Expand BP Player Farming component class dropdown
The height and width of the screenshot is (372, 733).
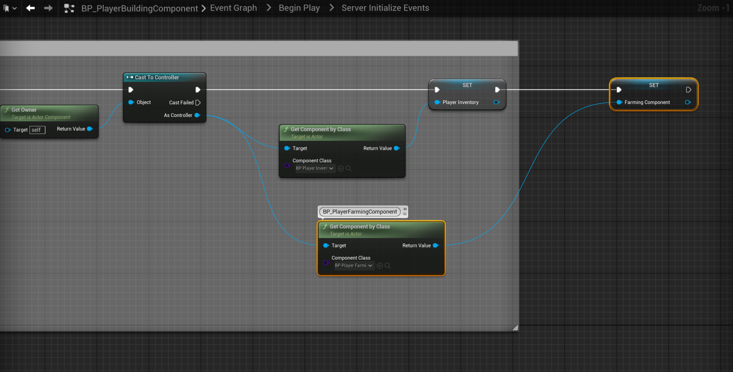[354, 266]
